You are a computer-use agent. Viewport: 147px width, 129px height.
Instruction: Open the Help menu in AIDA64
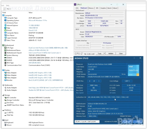click(8, 5)
